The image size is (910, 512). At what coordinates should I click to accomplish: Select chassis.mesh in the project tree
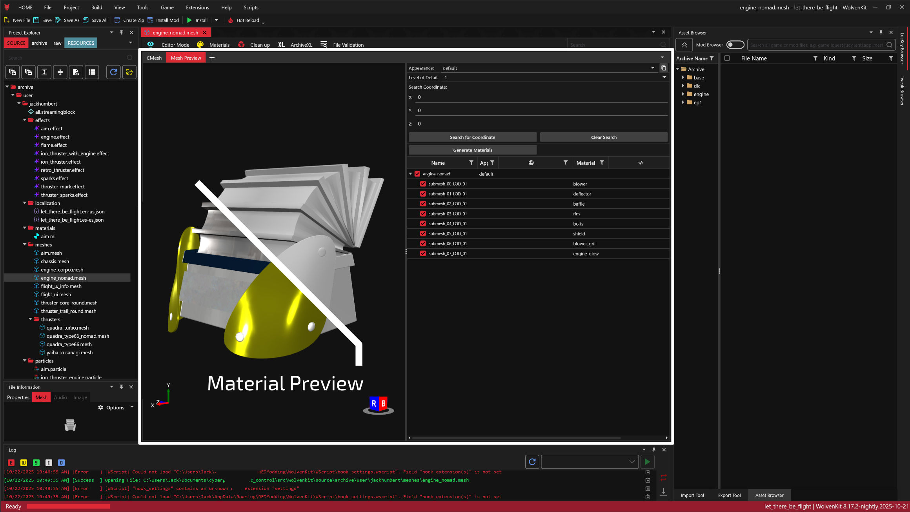pos(55,261)
